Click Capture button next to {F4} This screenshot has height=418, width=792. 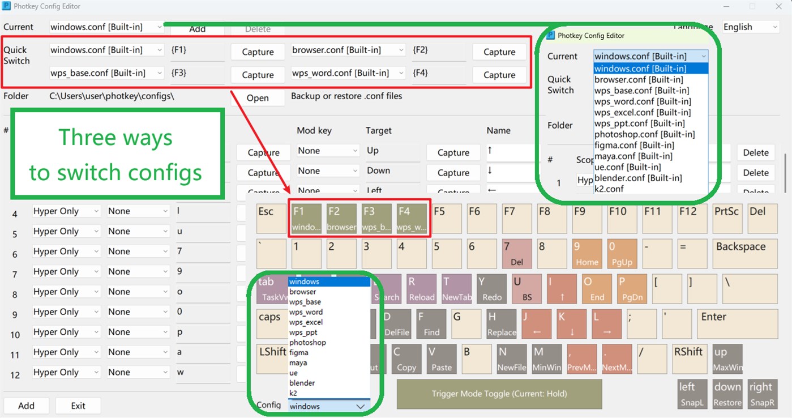499,75
